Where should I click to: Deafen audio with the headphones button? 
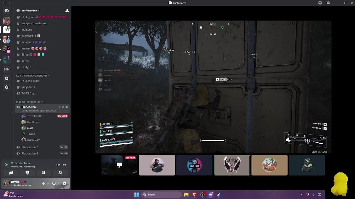click(x=54, y=183)
